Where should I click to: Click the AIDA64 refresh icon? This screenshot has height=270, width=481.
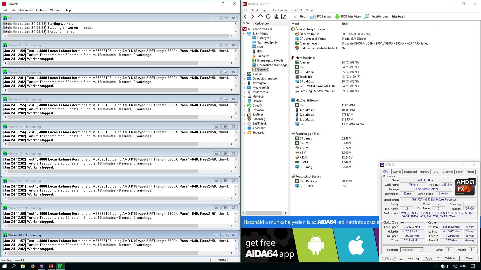coord(268,16)
